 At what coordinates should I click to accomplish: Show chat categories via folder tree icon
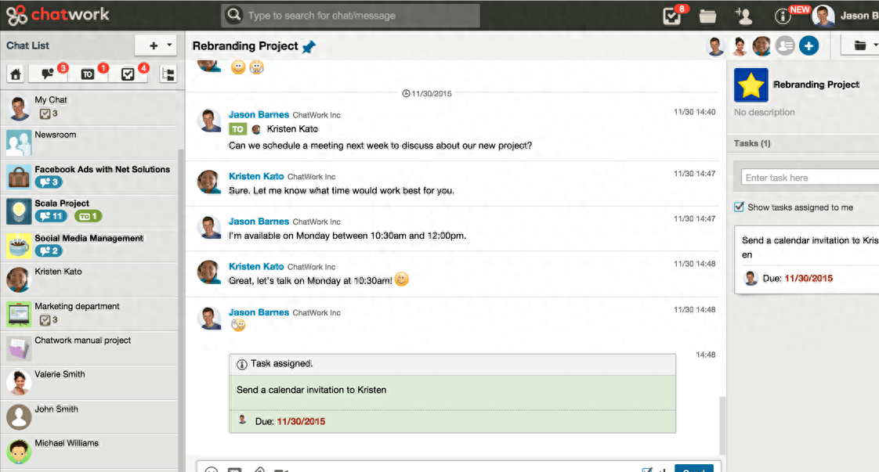coord(168,74)
